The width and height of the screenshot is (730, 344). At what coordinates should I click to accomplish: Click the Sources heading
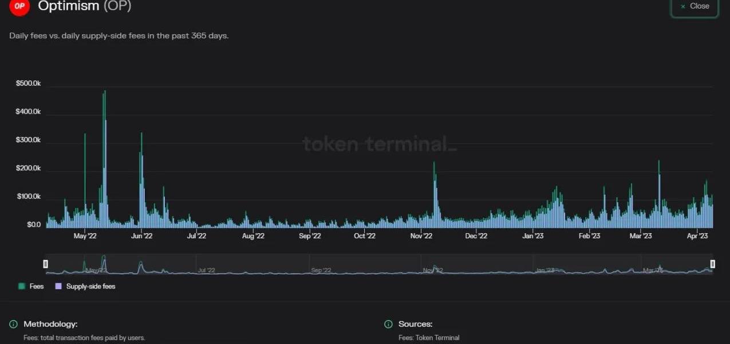tap(415, 324)
